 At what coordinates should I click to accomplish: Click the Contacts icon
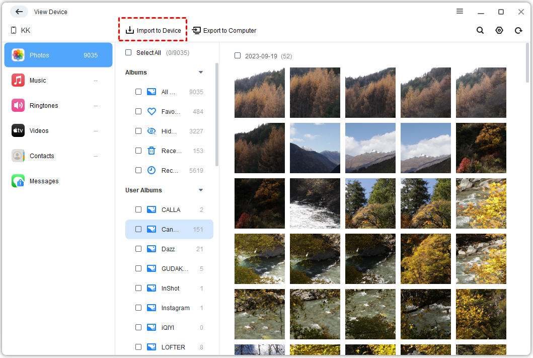[18, 156]
